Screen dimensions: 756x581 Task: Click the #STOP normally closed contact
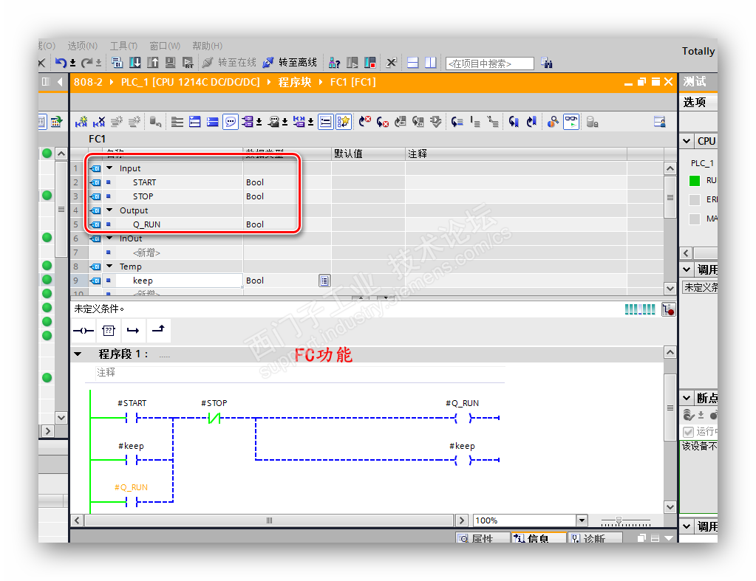click(x=214, y=418)
